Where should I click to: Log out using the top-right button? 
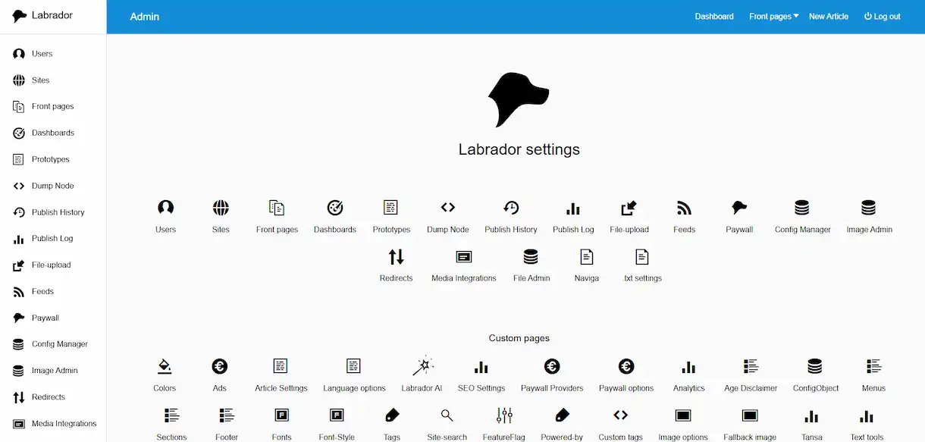pyautogui.click(x=883, y=17)
